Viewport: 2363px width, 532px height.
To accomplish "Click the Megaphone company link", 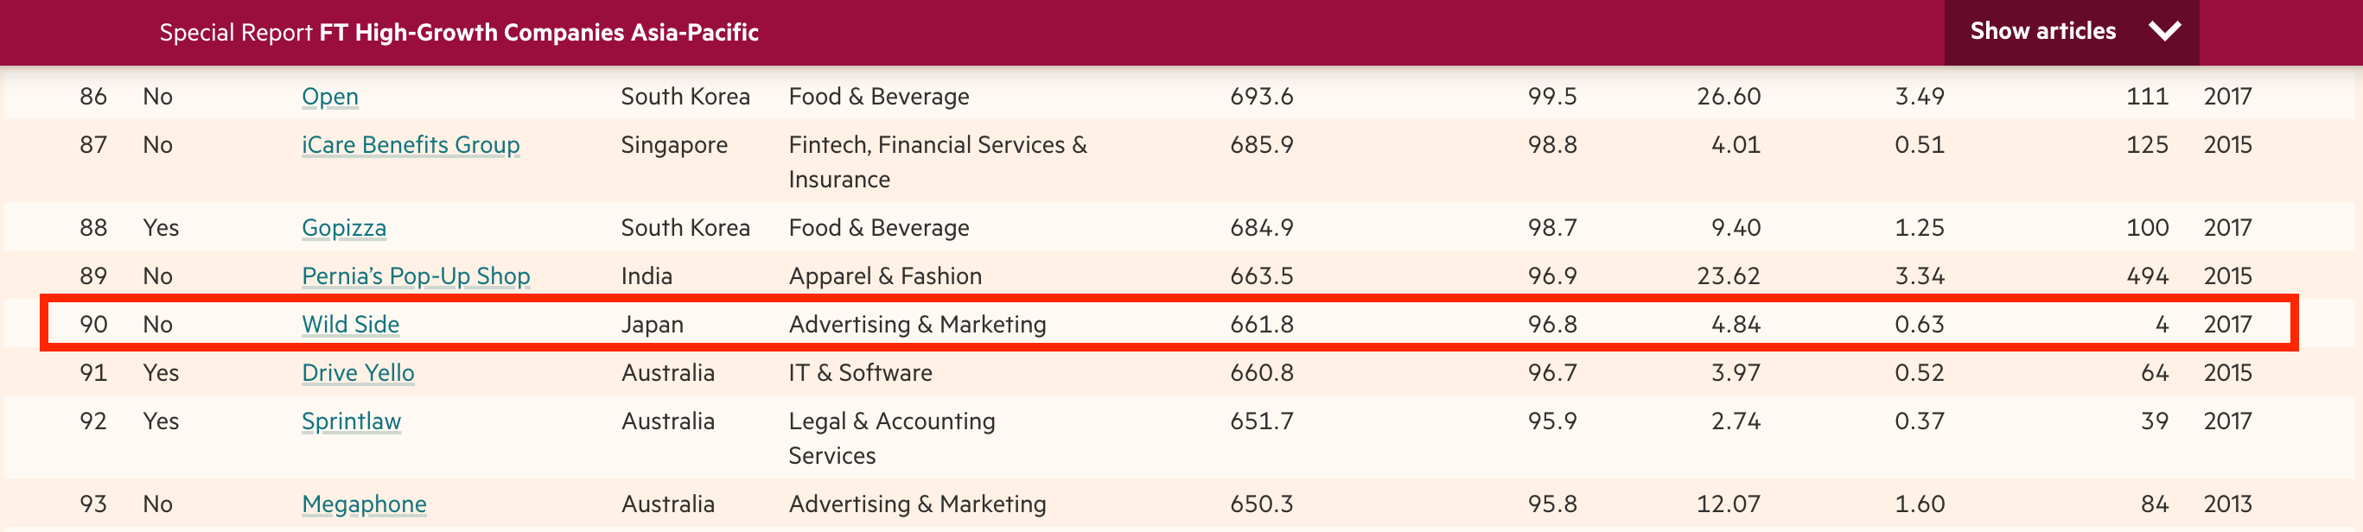I will click(x=363, y=504).
